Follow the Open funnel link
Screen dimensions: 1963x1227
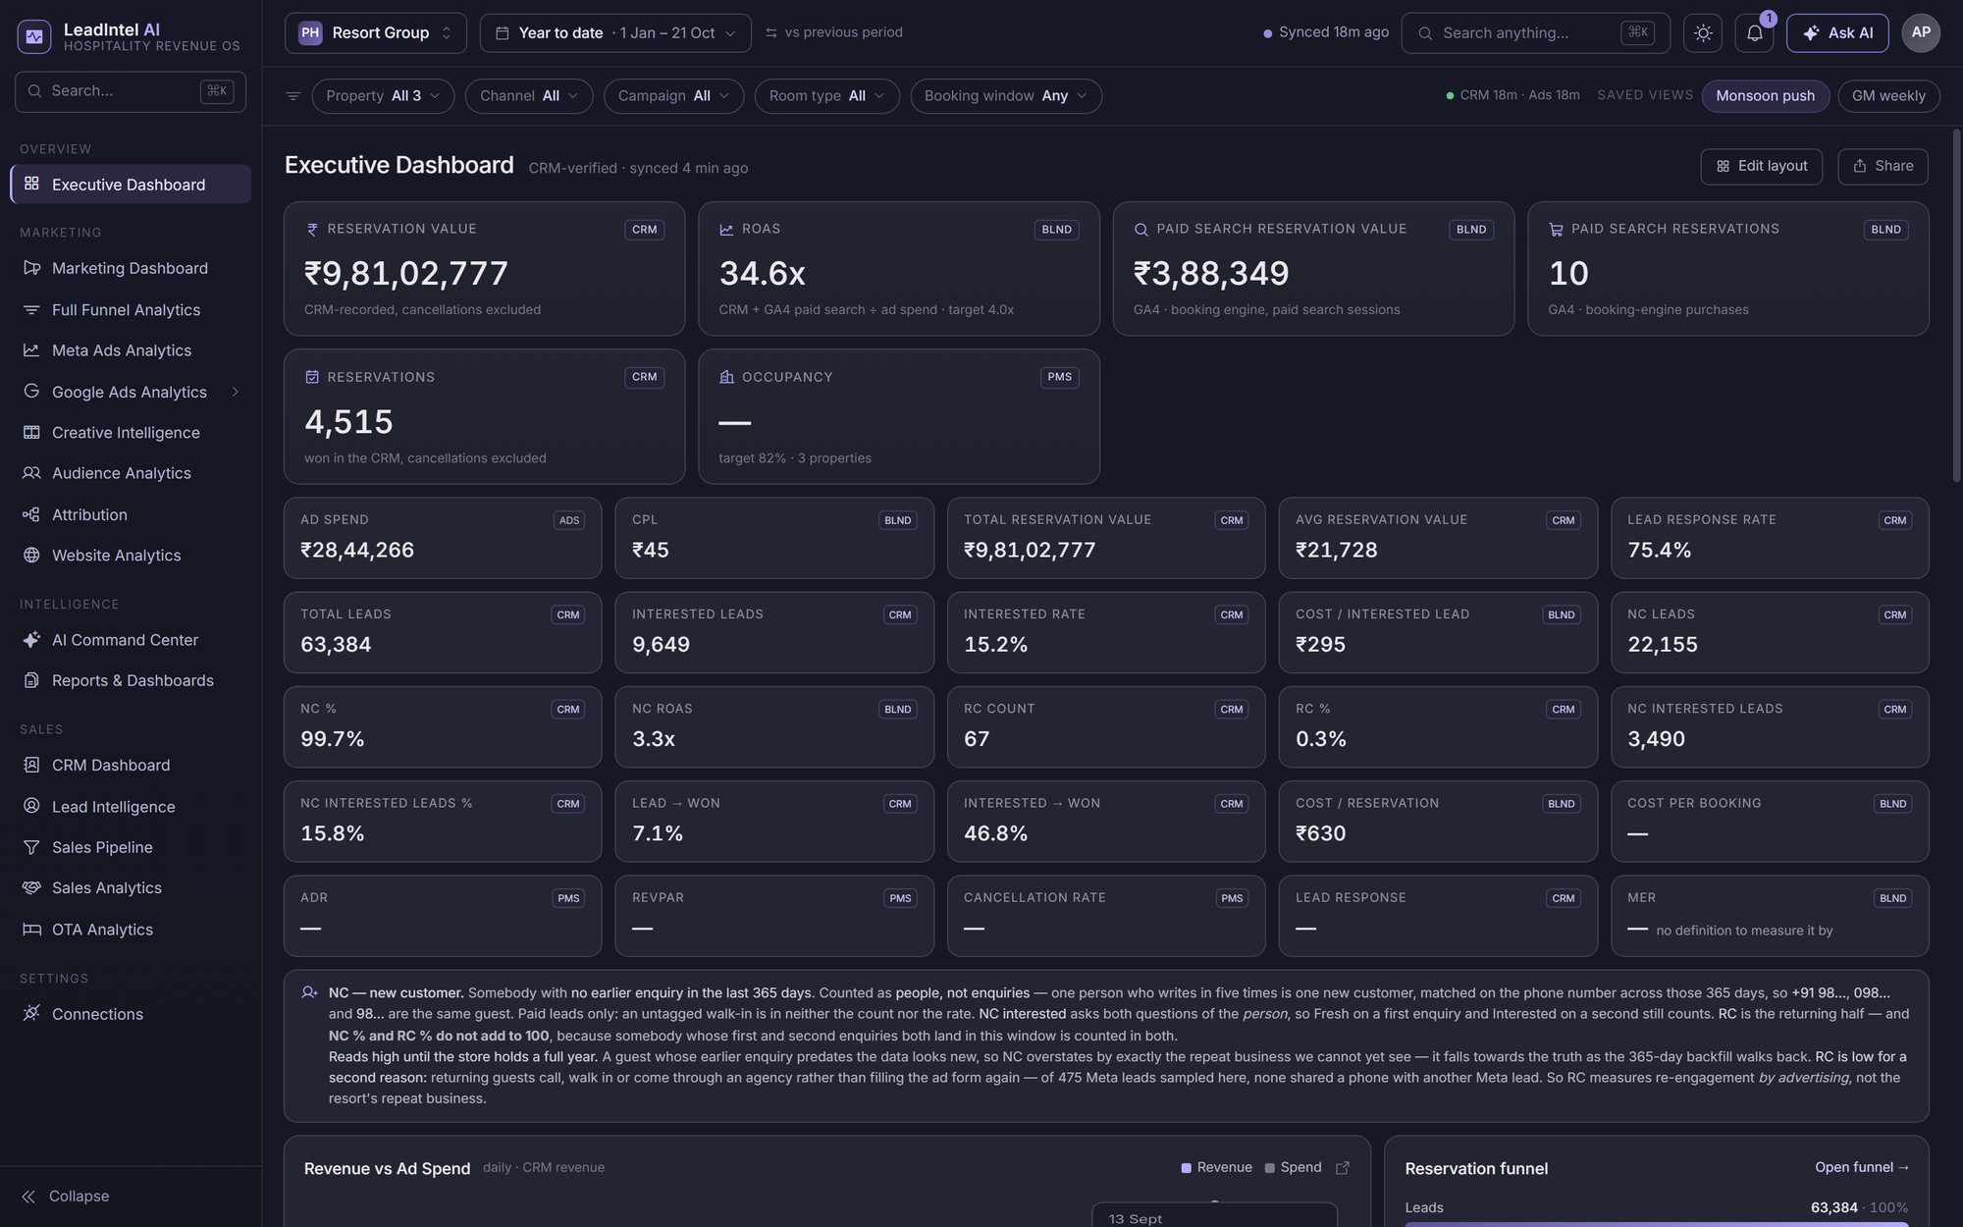[1862, 1167]
